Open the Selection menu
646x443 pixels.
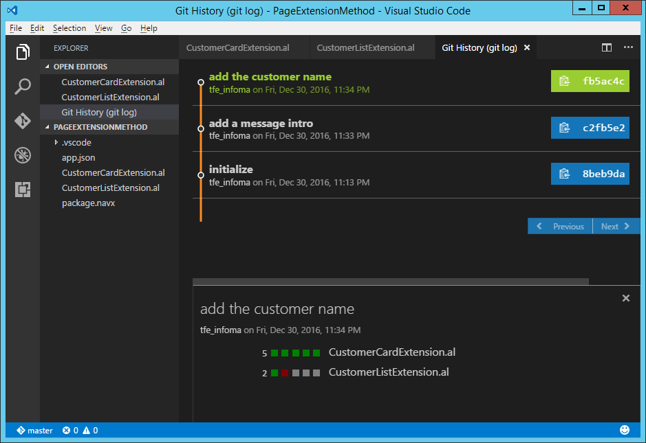coord(69,28)
